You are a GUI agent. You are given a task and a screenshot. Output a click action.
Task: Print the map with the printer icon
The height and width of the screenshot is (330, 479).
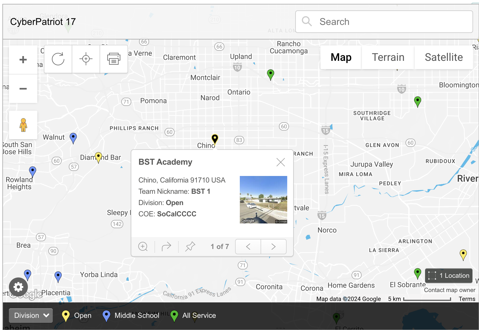[114, 59]
